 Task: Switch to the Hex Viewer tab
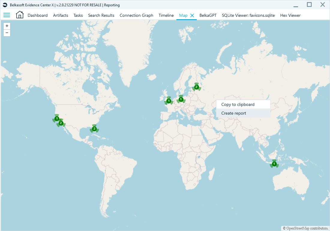pos(290,15)
